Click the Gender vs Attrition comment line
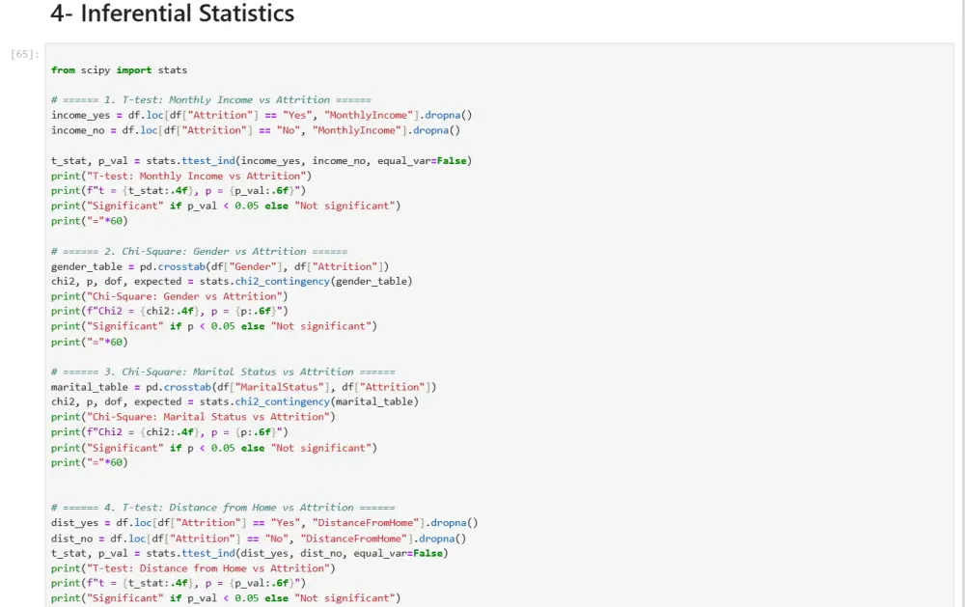This screenshot has height=607, width=965. 199,251
